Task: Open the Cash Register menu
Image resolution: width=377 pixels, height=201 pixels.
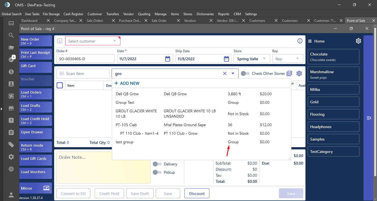Action: 73,14
